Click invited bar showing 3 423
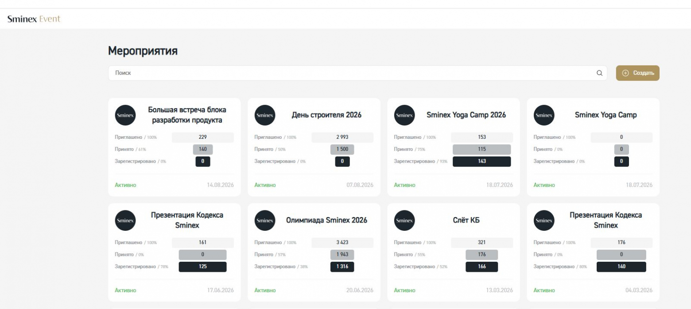 pos(342,243)
